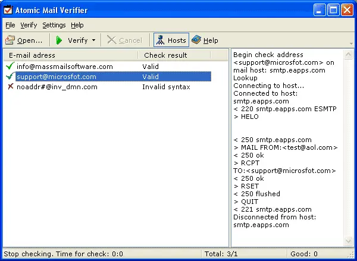
Task: Click the green Verify play icon
Action: click(59, 40)
